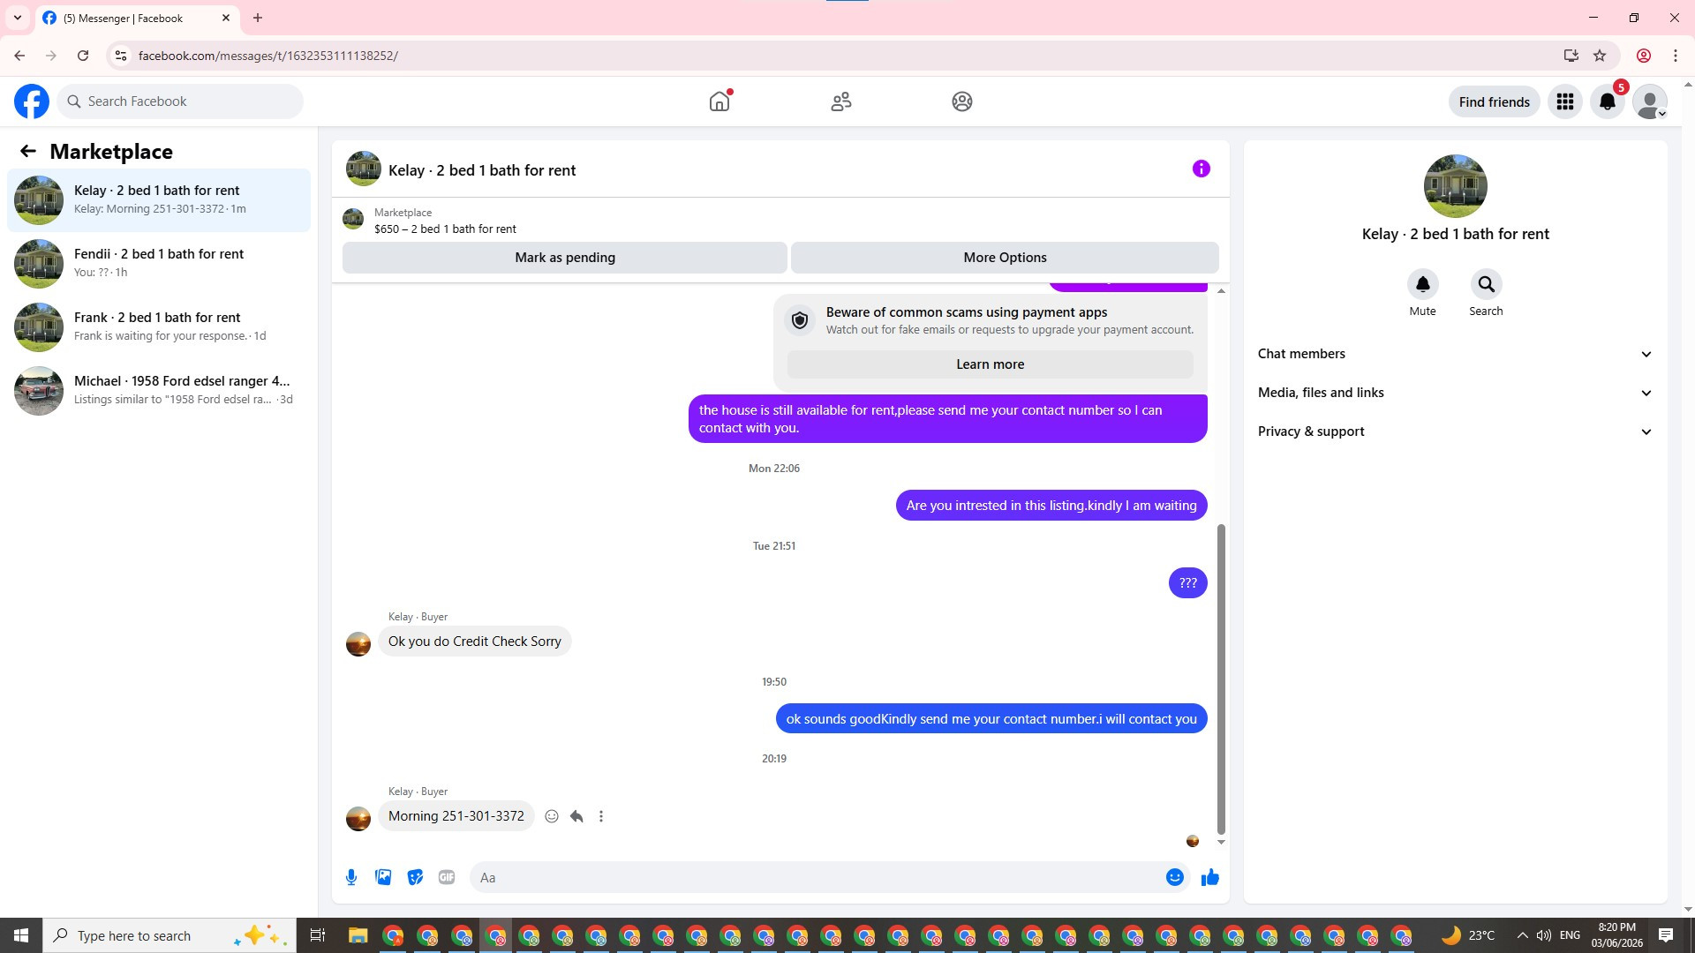
Task: Open conversation information purple icon
Action: click(x=1201, y=169)
